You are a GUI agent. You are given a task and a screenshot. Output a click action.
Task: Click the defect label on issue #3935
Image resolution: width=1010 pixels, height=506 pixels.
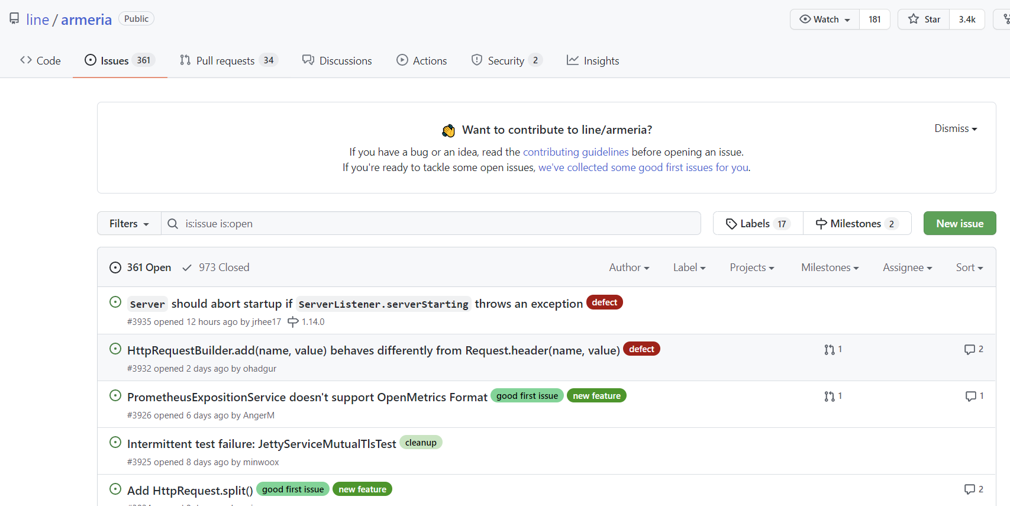coord(604,302)
